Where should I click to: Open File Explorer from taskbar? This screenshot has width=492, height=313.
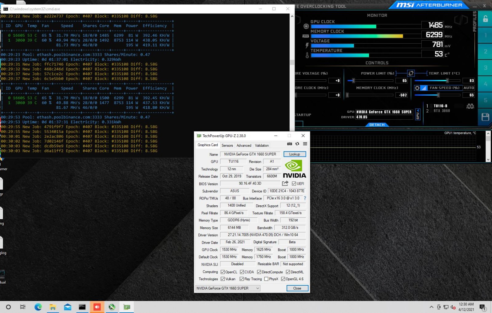point(53,307)
